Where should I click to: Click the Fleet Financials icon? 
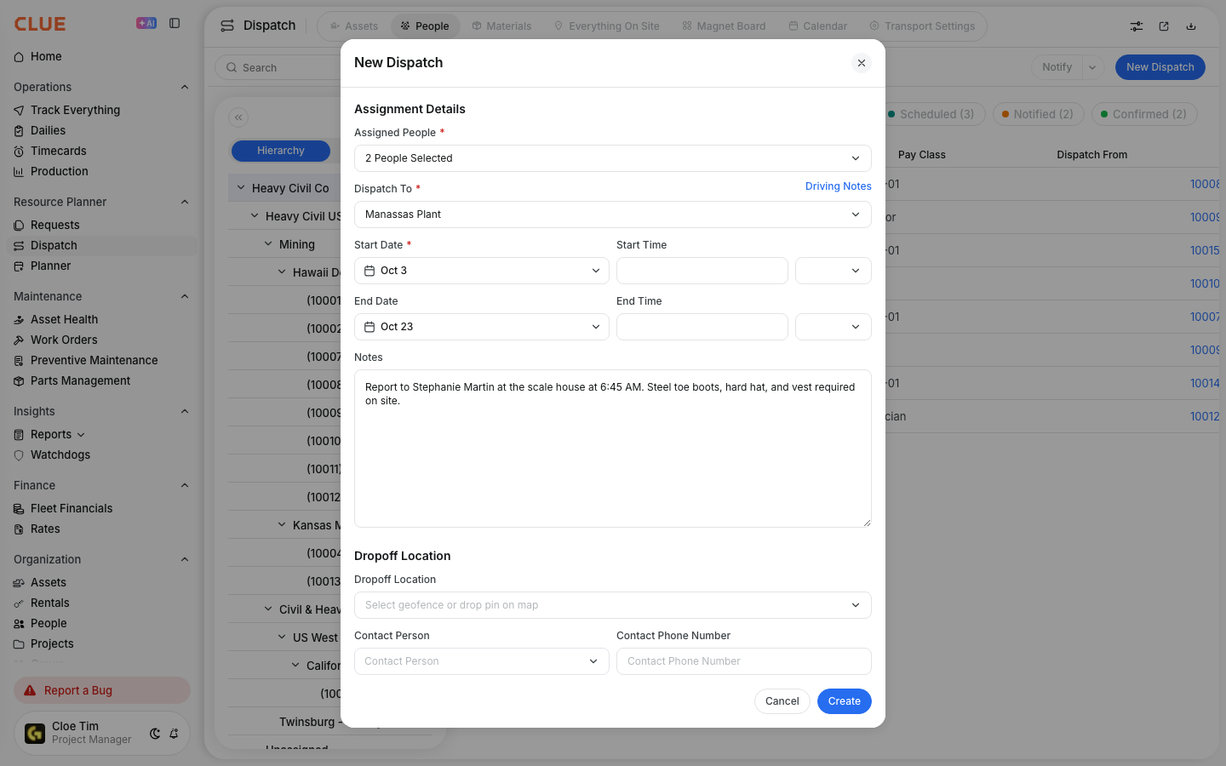coord(19,509)
